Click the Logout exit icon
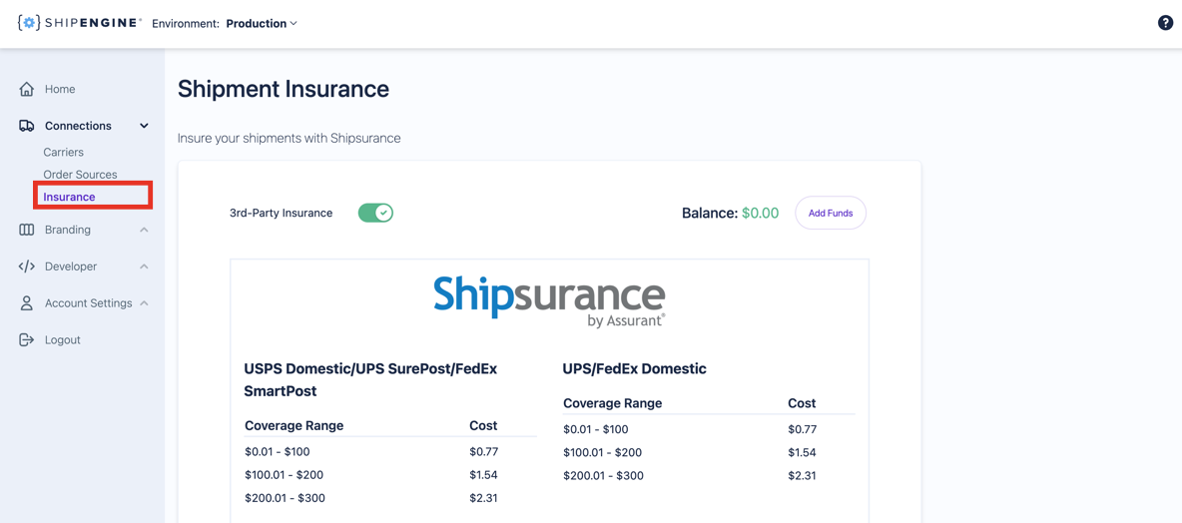 click(26, 340)
